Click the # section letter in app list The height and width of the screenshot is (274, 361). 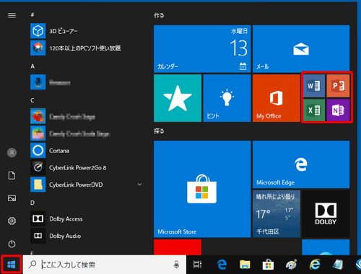pos(32,14)
